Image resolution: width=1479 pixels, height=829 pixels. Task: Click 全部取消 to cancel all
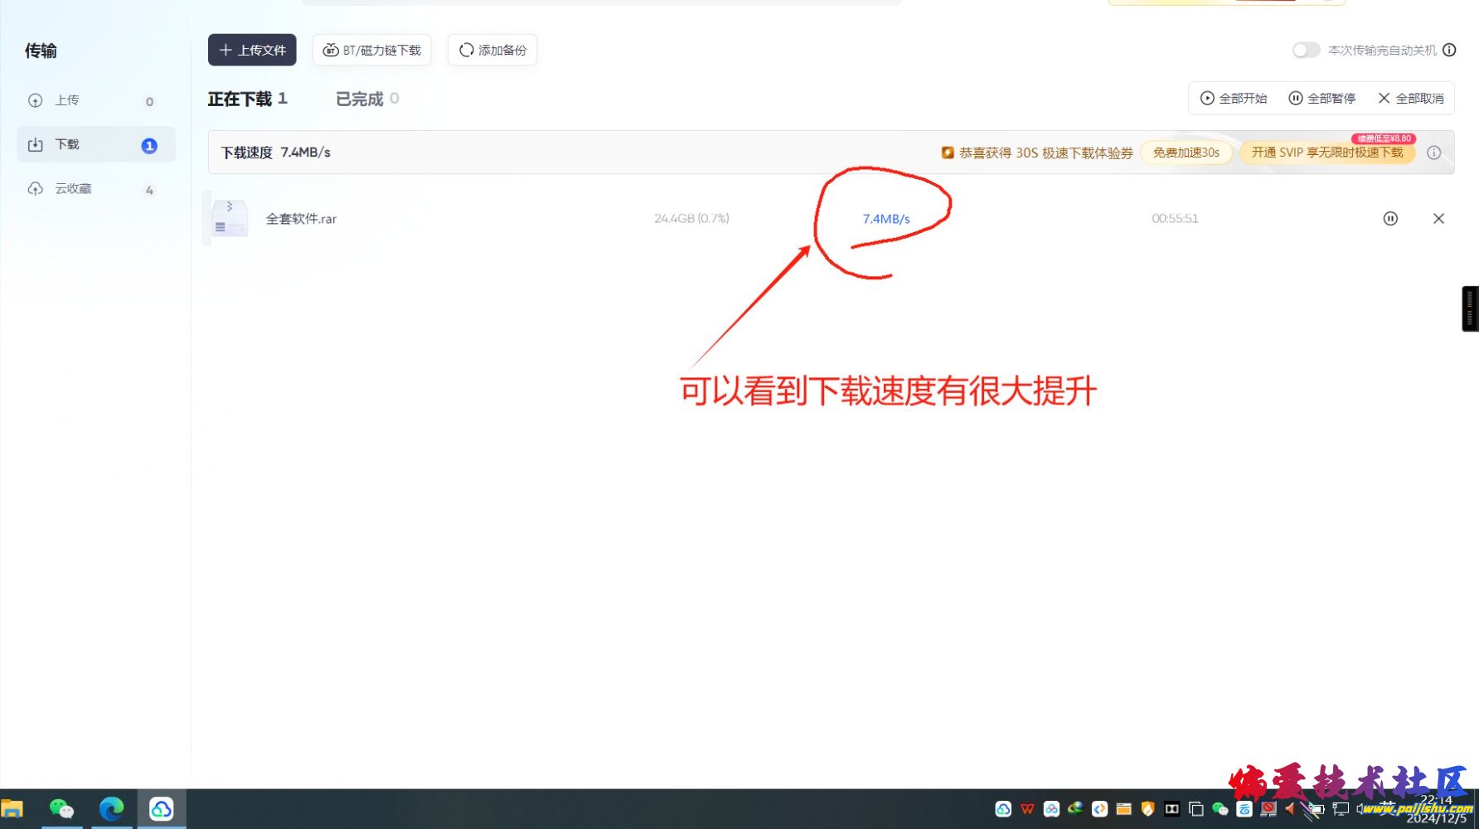[x=1411, y=99]
